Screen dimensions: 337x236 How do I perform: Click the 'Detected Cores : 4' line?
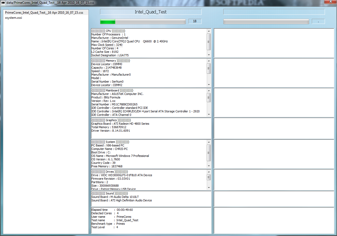105,213
